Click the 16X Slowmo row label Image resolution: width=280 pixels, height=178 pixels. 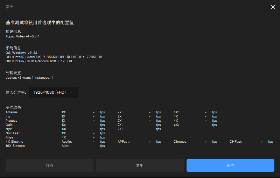click(15, 146)
